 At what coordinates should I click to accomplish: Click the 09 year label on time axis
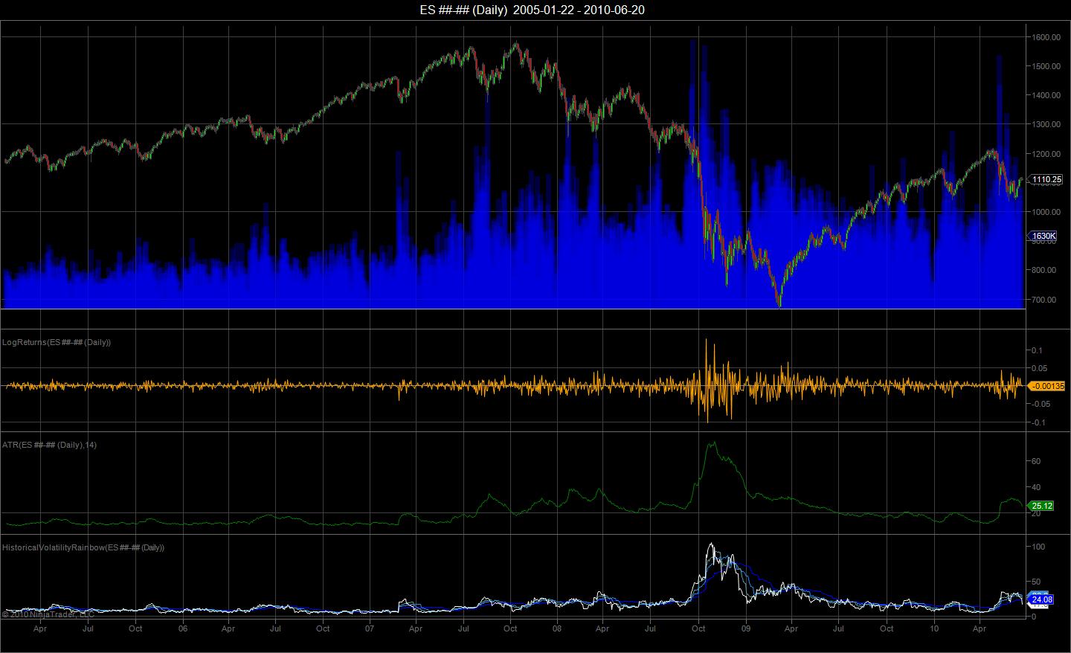pos(746,628)
